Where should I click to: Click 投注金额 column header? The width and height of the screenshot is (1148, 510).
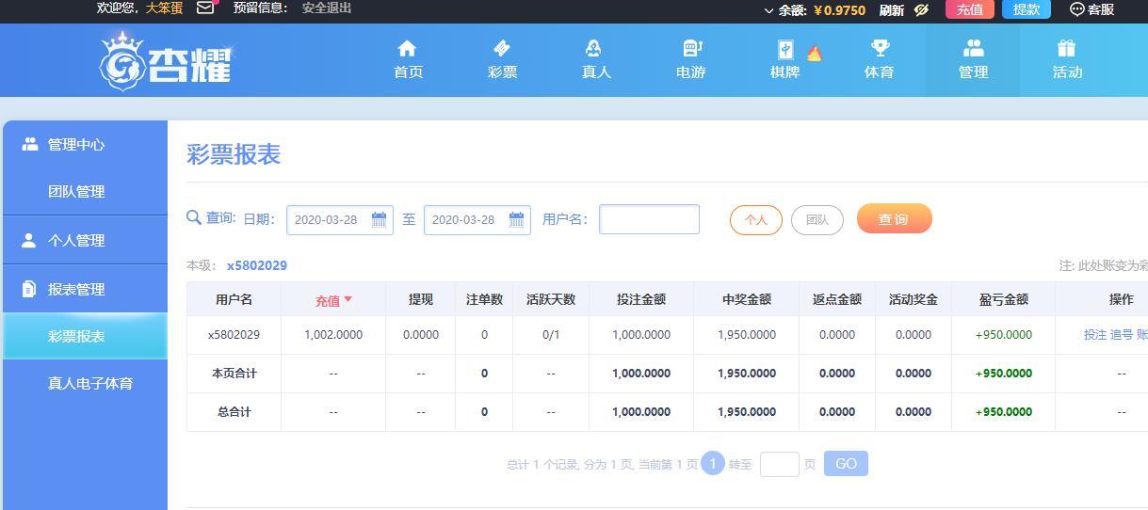(641, 299)
